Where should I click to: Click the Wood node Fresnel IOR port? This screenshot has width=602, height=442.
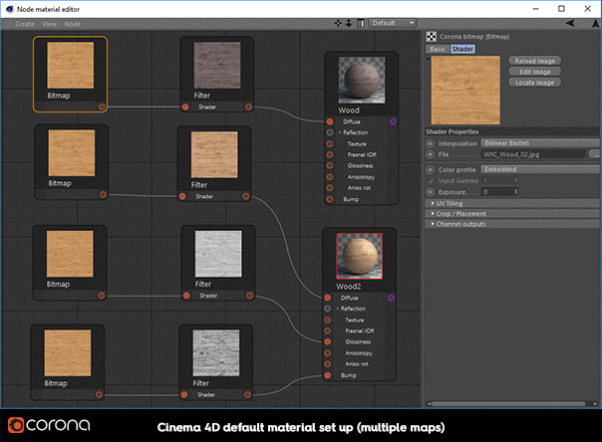click(330, 154)
